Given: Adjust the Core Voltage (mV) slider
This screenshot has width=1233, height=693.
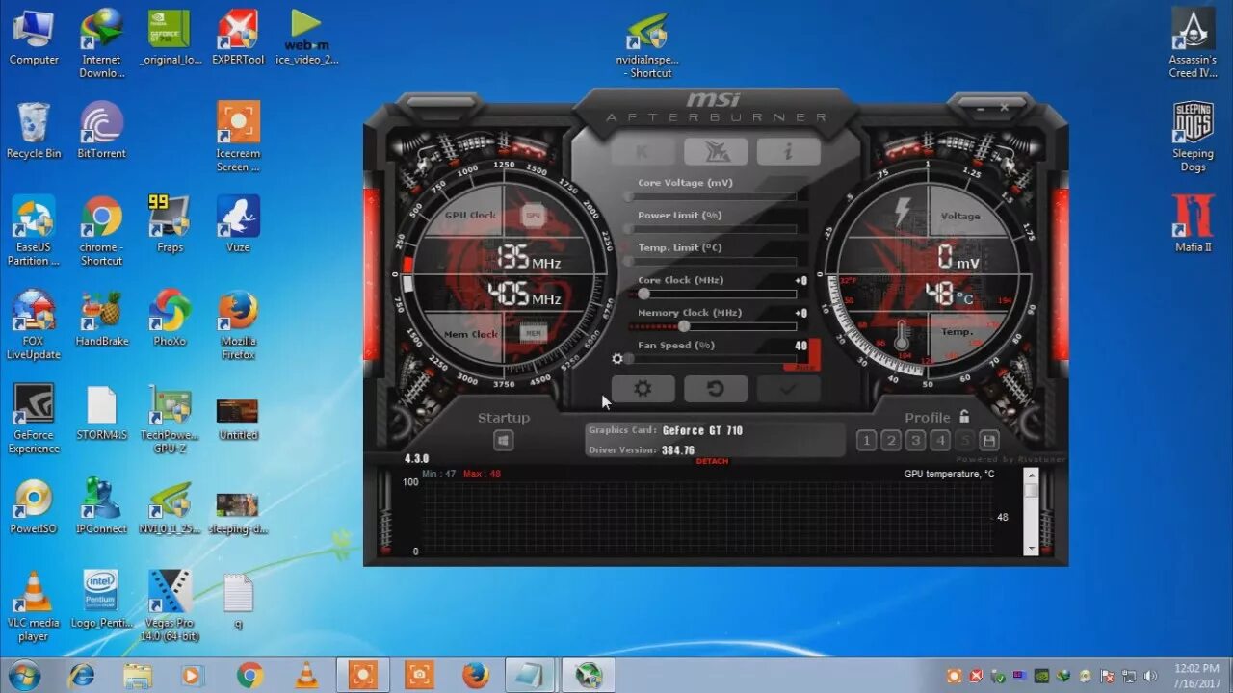Looking at the screenshot, I should (x=711, y=196).
